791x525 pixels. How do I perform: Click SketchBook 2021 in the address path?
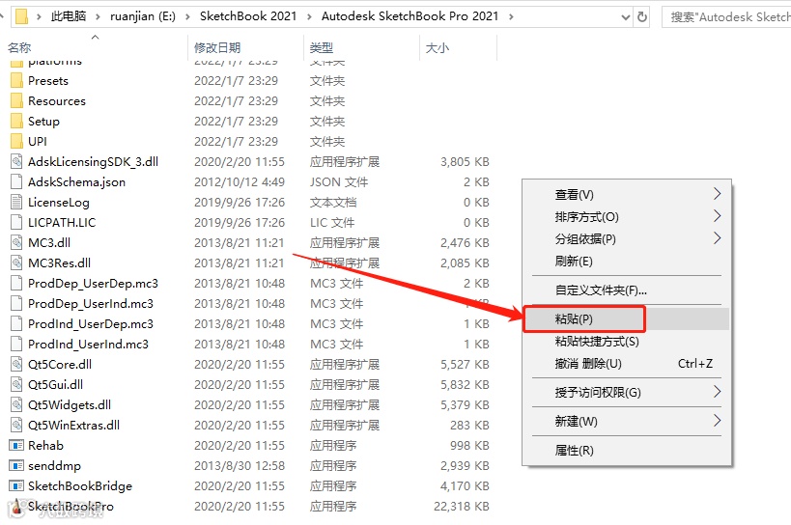pyautogui.click(x=248, y=16)
